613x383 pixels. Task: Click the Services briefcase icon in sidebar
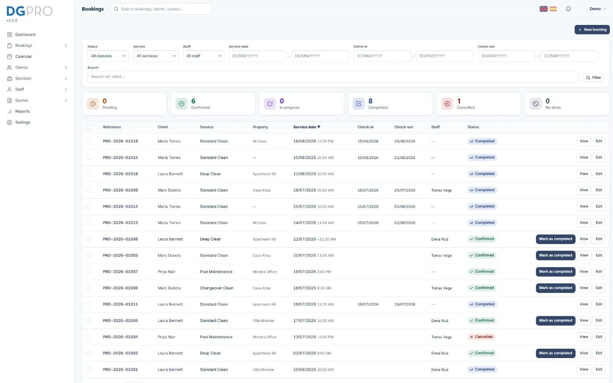coord(10,78)
